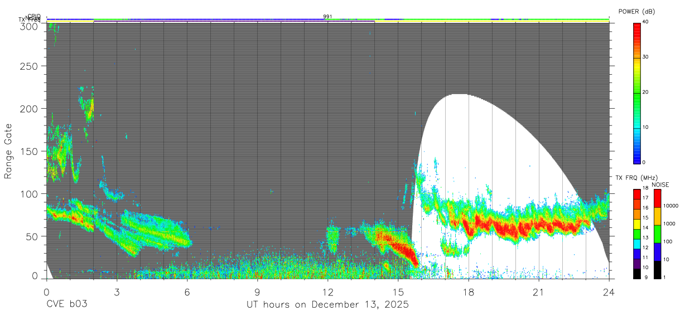Click the 'NOISE' legend title
The image size is (685, 316).
pyautogui.click(x=660, y=184)
